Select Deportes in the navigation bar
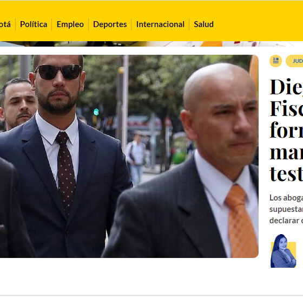 pyautogui.click(x=110, y=24)
